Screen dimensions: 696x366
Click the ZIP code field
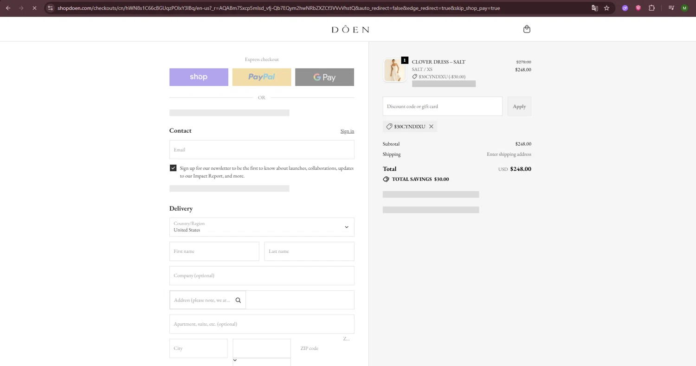325,348
